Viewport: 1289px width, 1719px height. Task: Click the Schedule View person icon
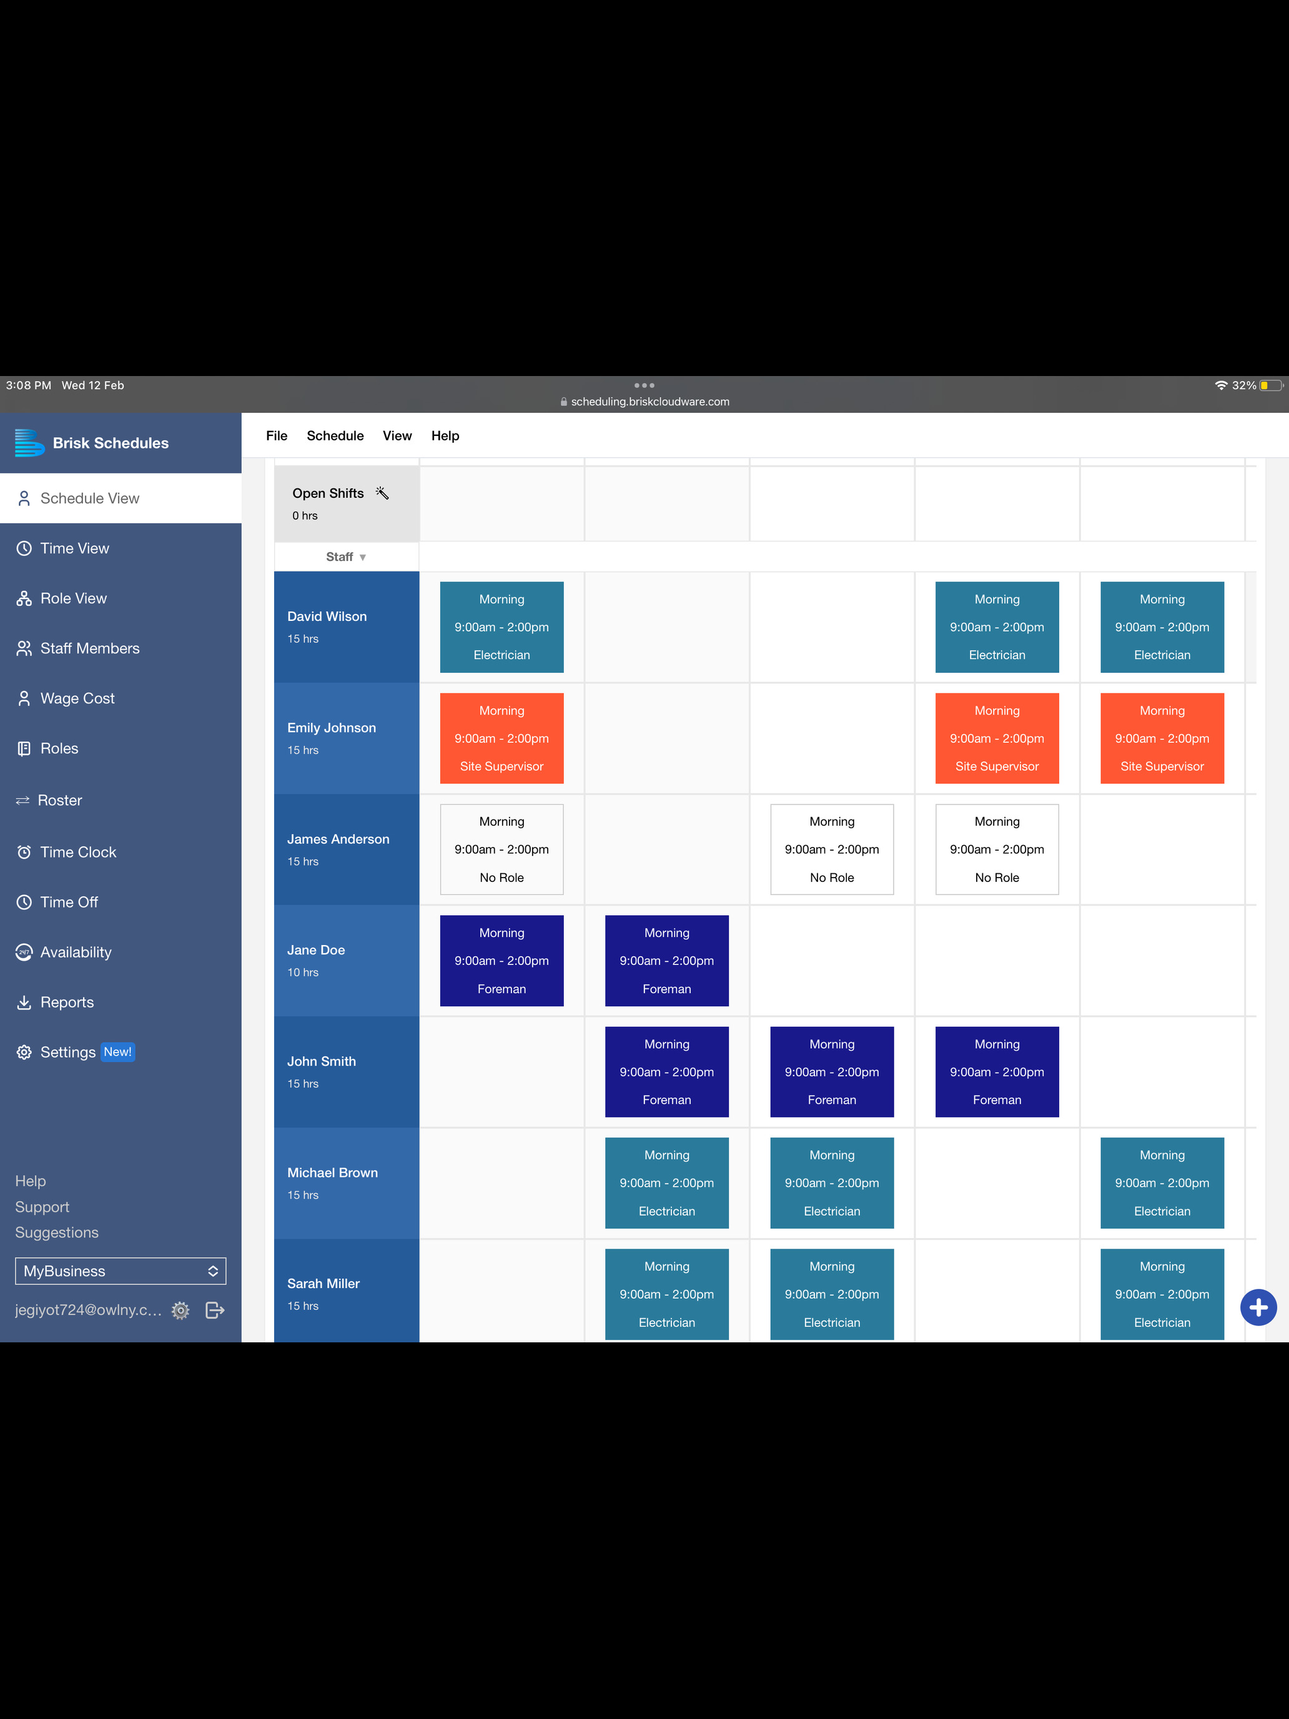click(24, 498)
